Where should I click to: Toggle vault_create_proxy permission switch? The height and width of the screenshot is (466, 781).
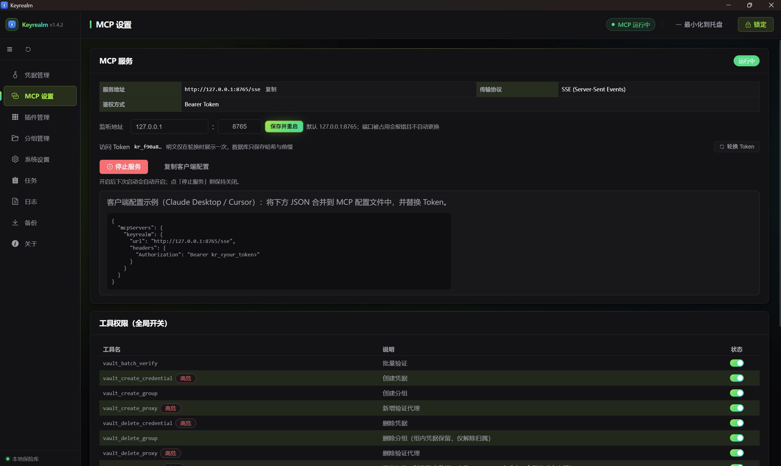pos(736,408)
